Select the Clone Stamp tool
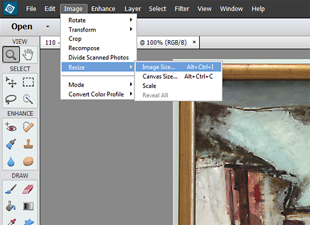310x225 pixels. (28, 144)
